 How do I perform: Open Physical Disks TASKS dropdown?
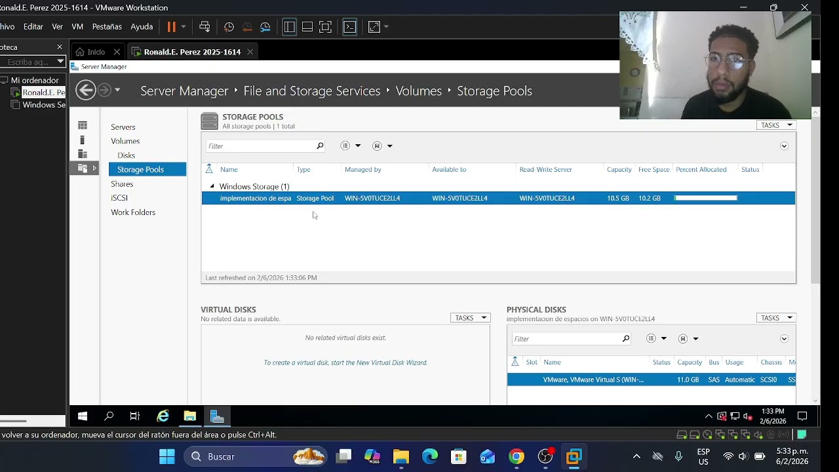[776, 318]
